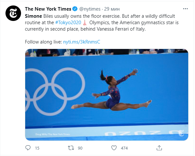Open the gymnast photo attachment
Image resolution: width=195 pixels, height=156 pixels.
[x=107, y=93]
